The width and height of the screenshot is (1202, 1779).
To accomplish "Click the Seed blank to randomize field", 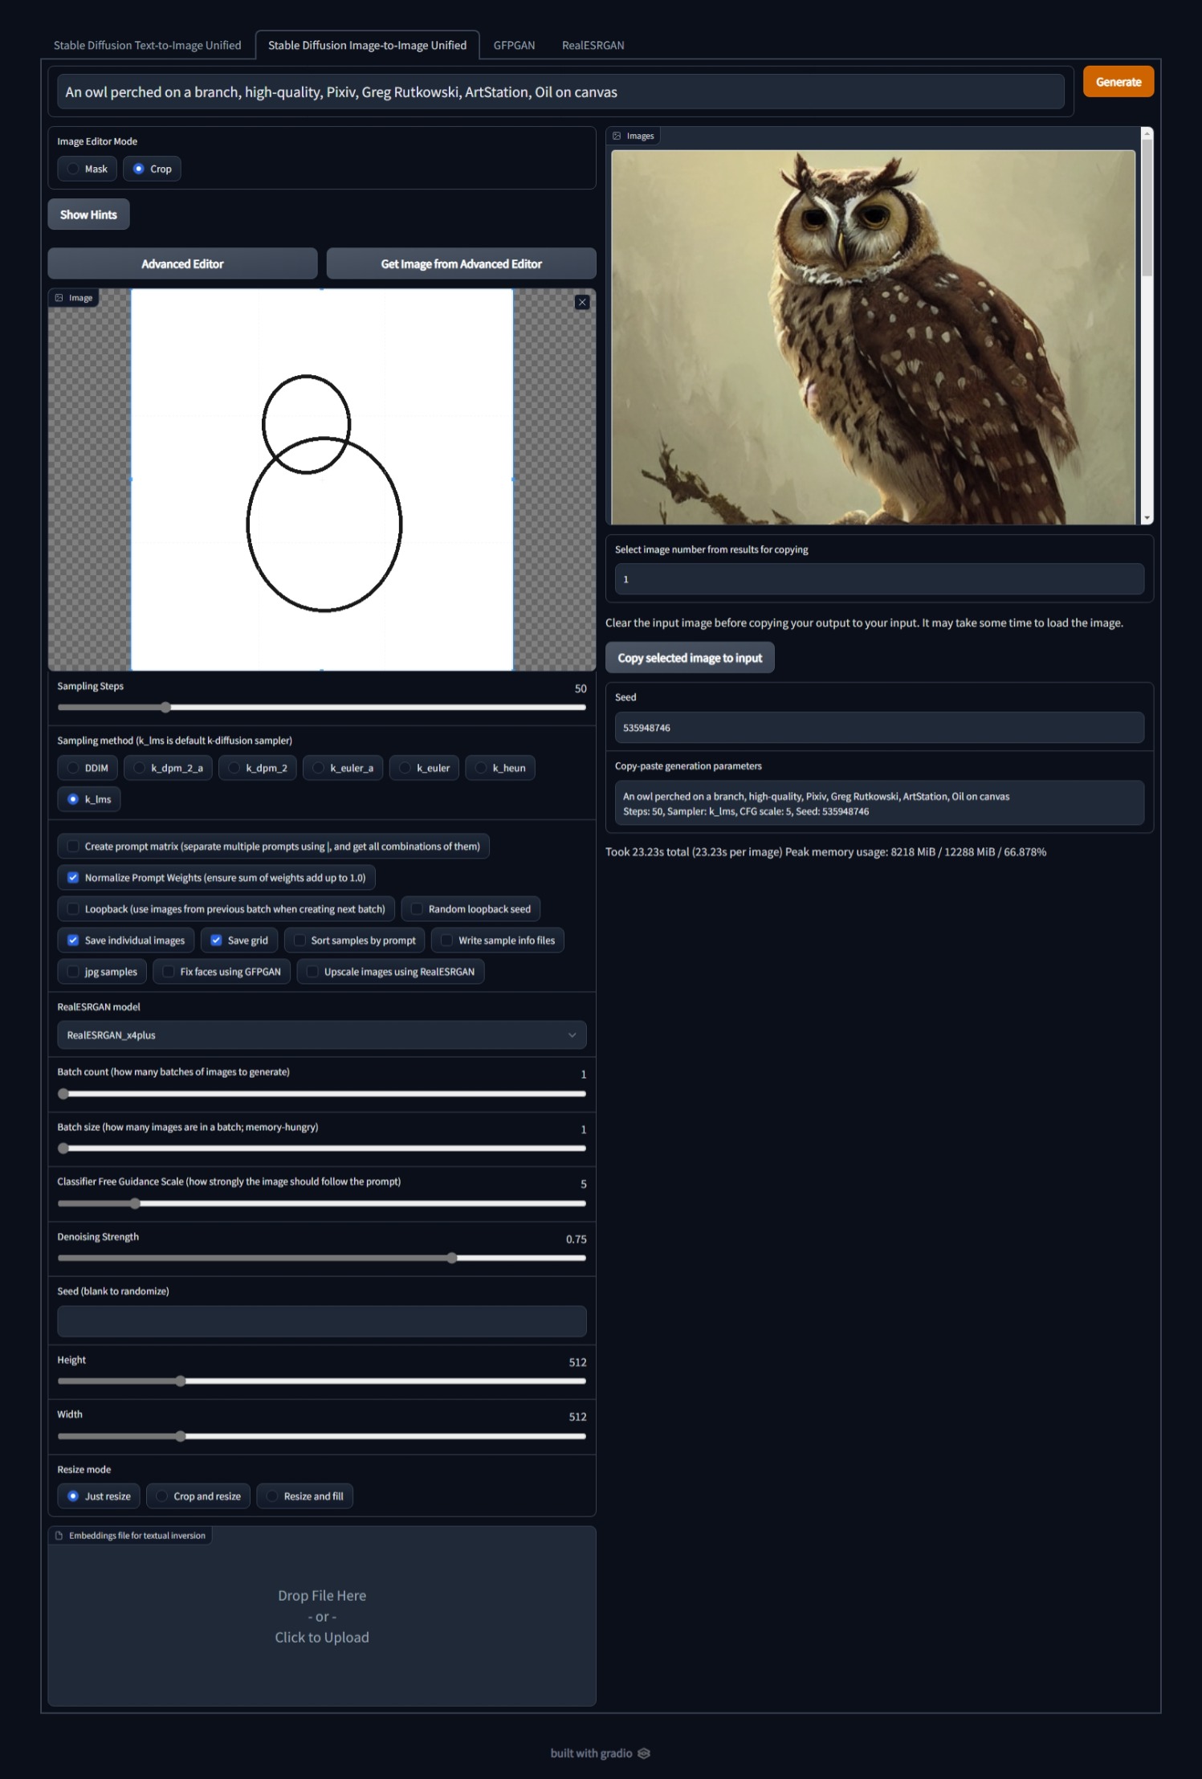I will (x=321, y=1321).
